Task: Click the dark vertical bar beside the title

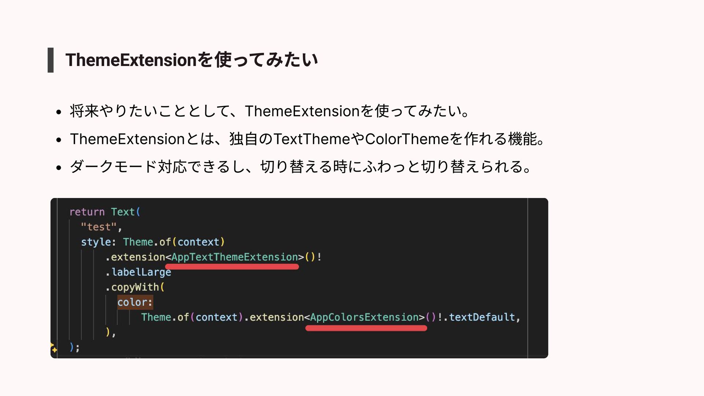Action: [x=51, y=60]
